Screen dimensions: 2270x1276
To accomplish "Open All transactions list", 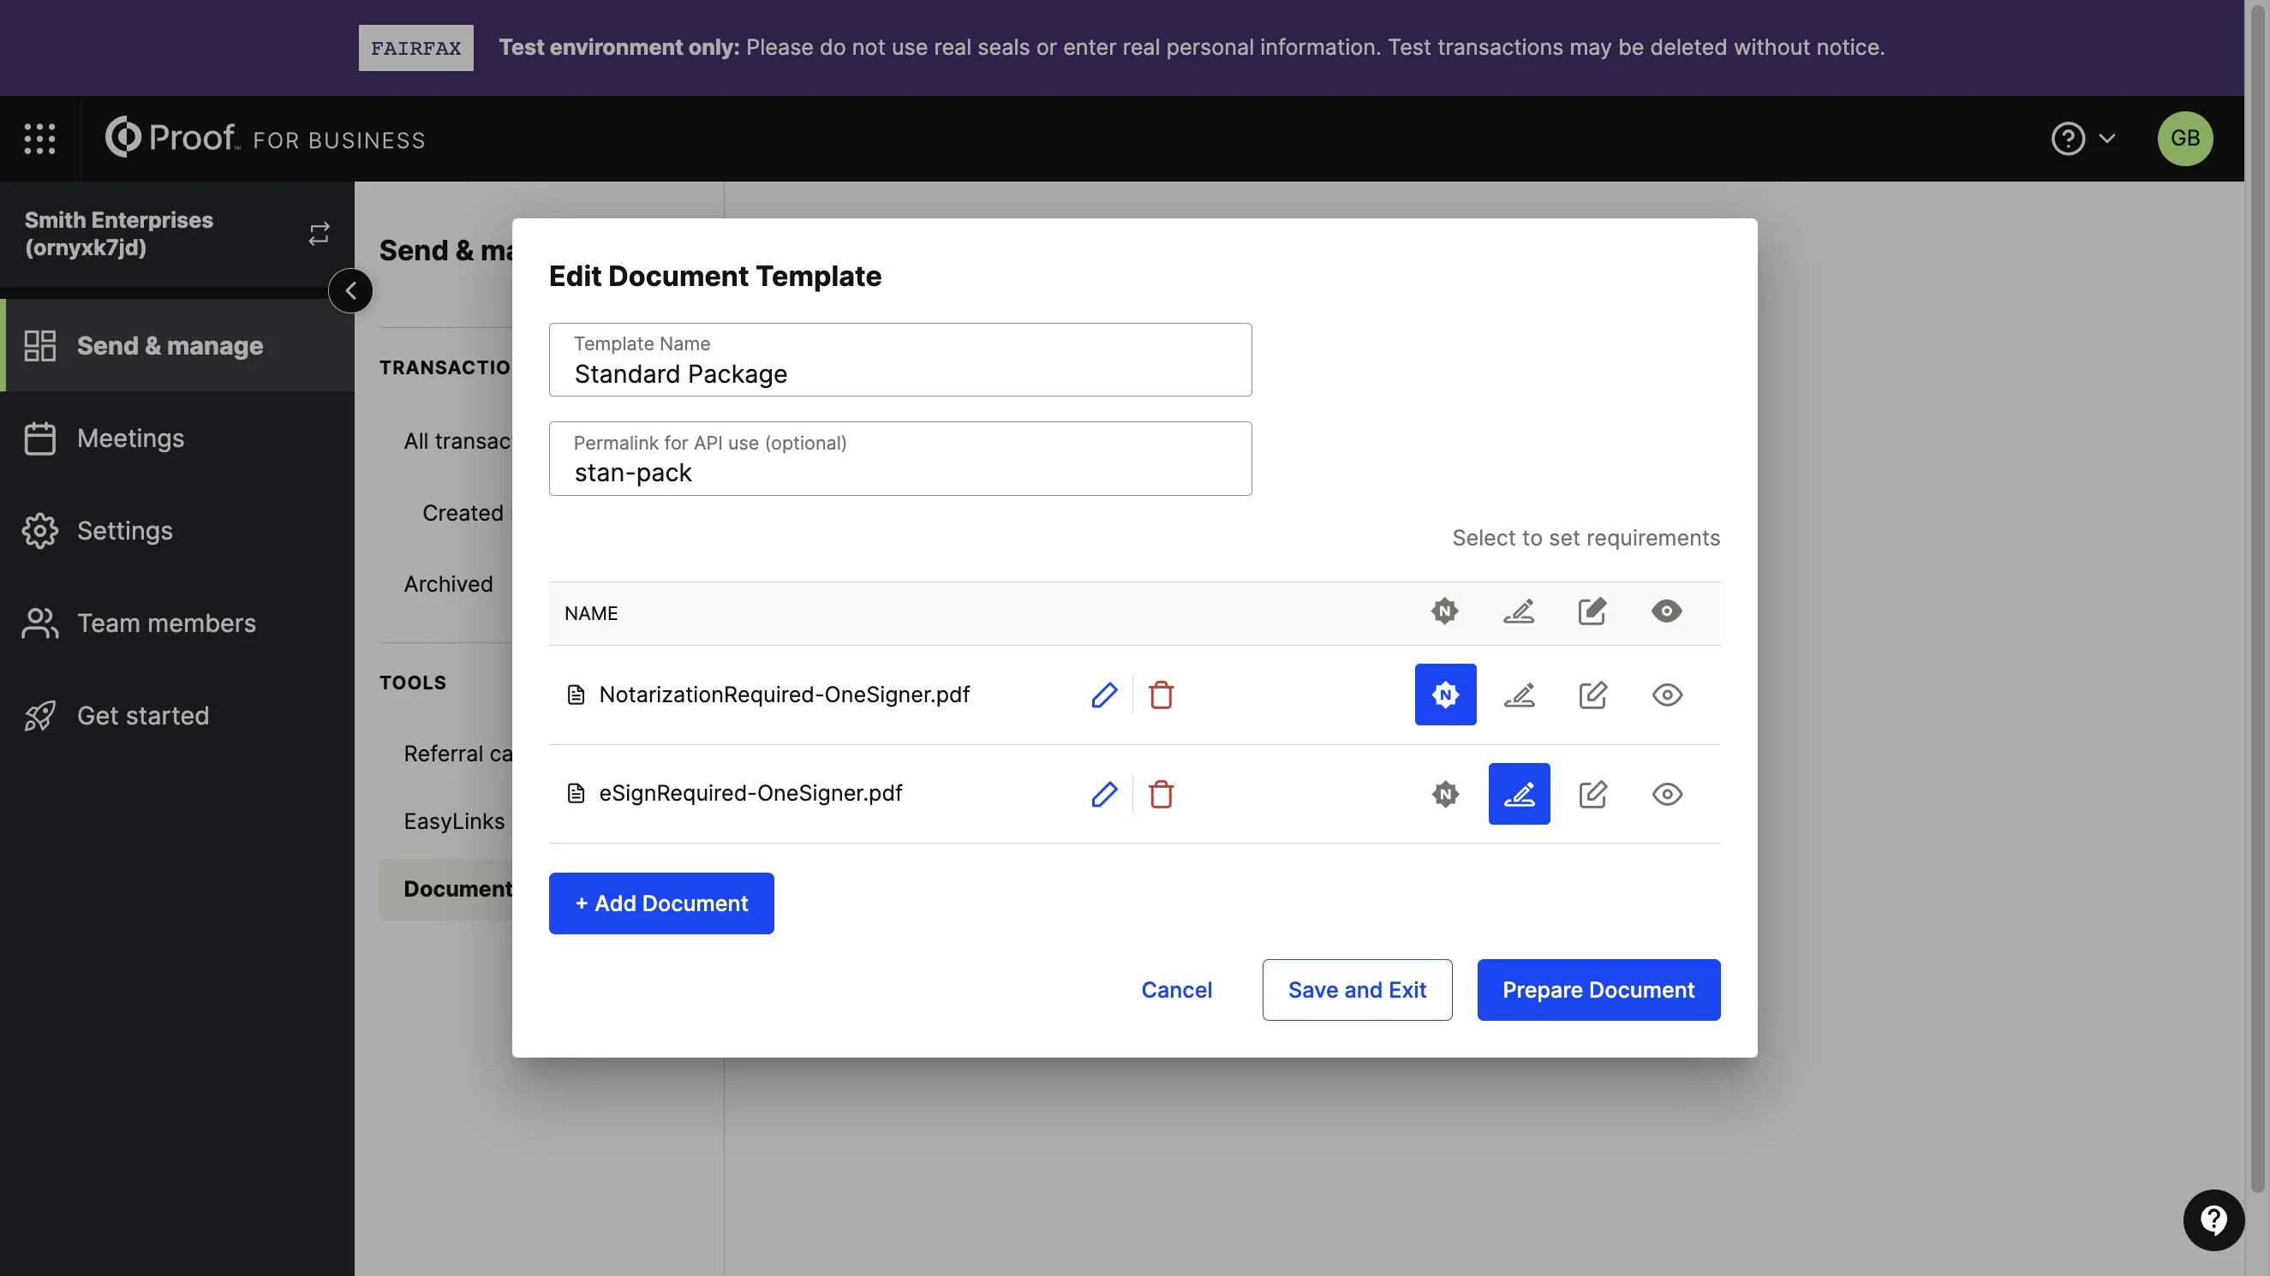I will coord(457,441).
